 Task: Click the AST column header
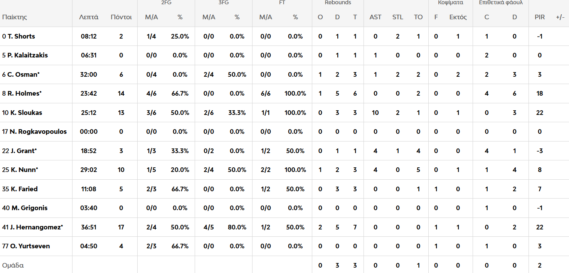[x=375, y=17]
